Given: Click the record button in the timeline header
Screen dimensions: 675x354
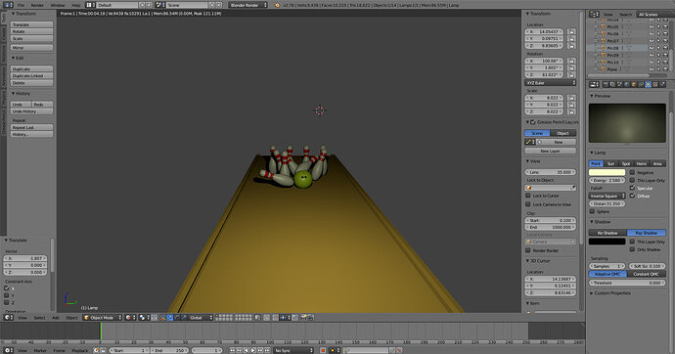Looking at the screenshot, I should 323,350.
